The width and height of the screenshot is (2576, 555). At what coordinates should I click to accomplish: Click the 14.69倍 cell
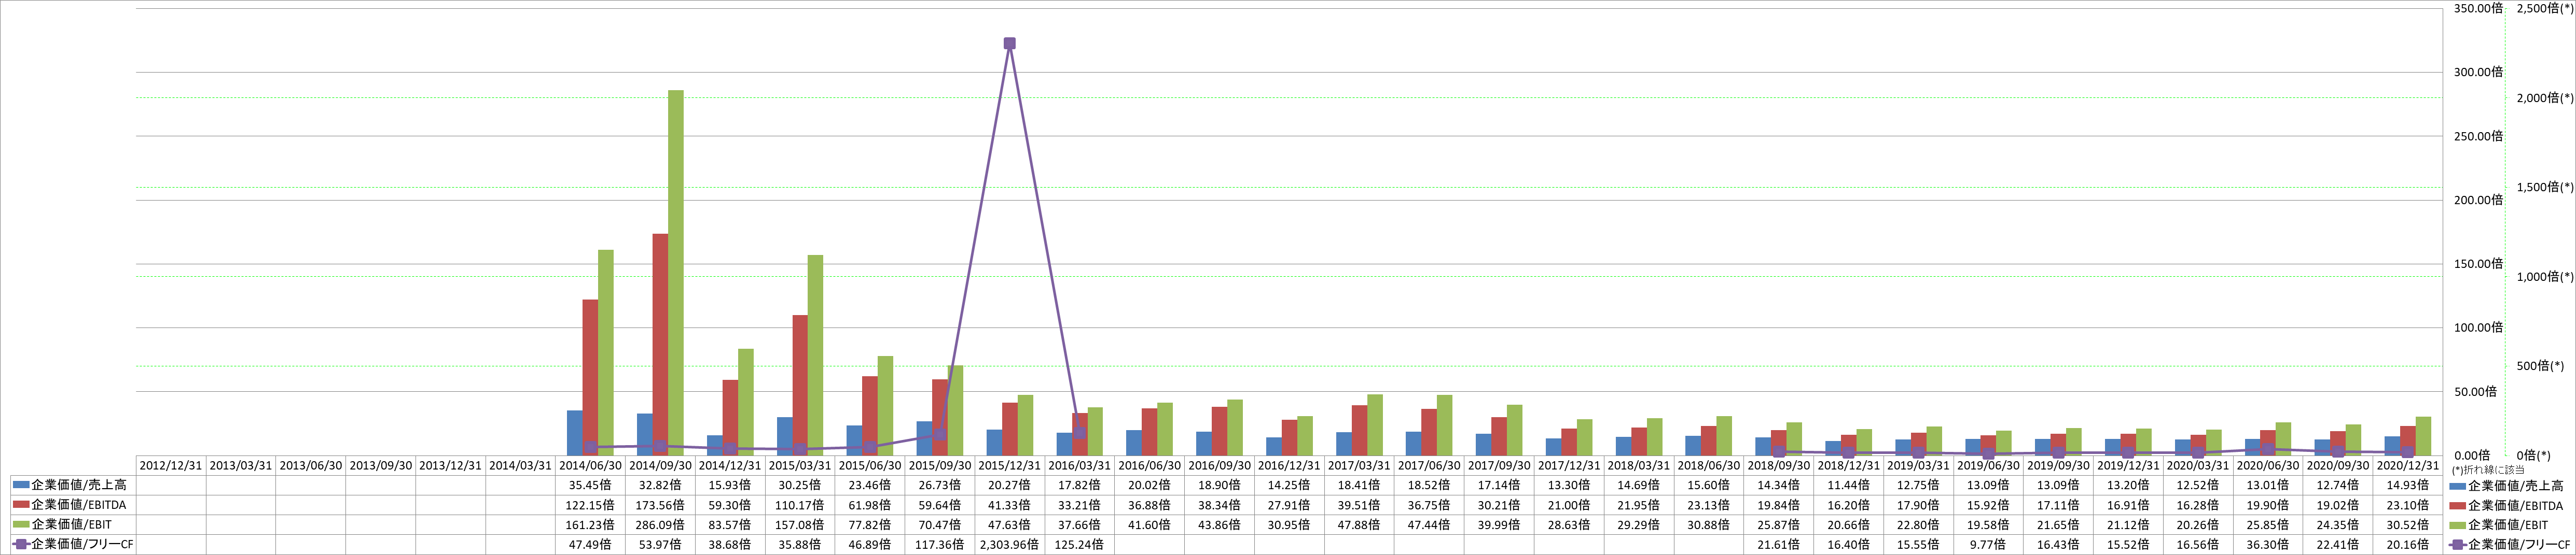point(1638,485)
